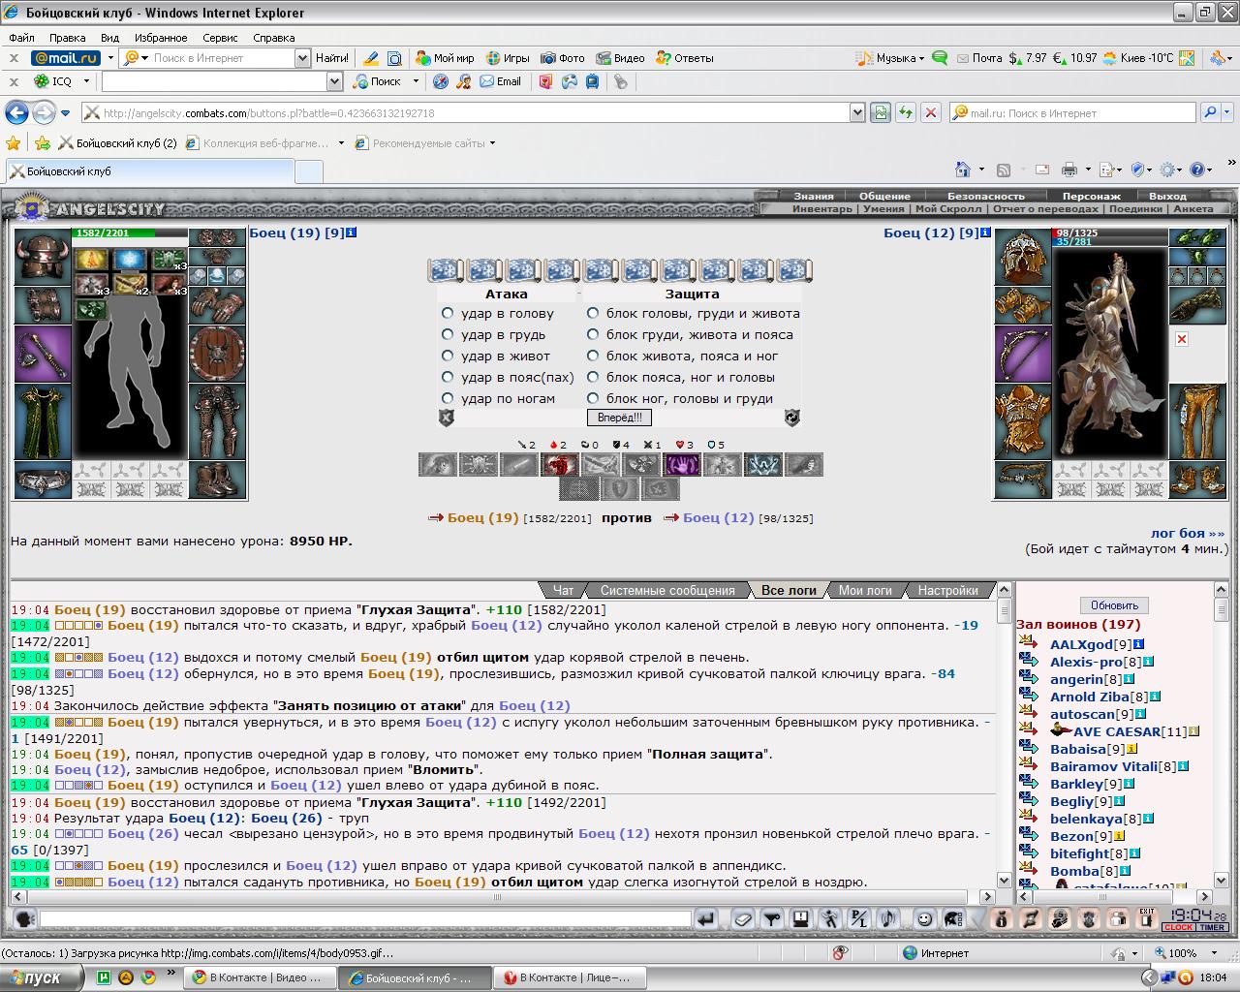Open the browser address bar dropdown
This screenshot has height=992, width=1240.
point(857,113)
